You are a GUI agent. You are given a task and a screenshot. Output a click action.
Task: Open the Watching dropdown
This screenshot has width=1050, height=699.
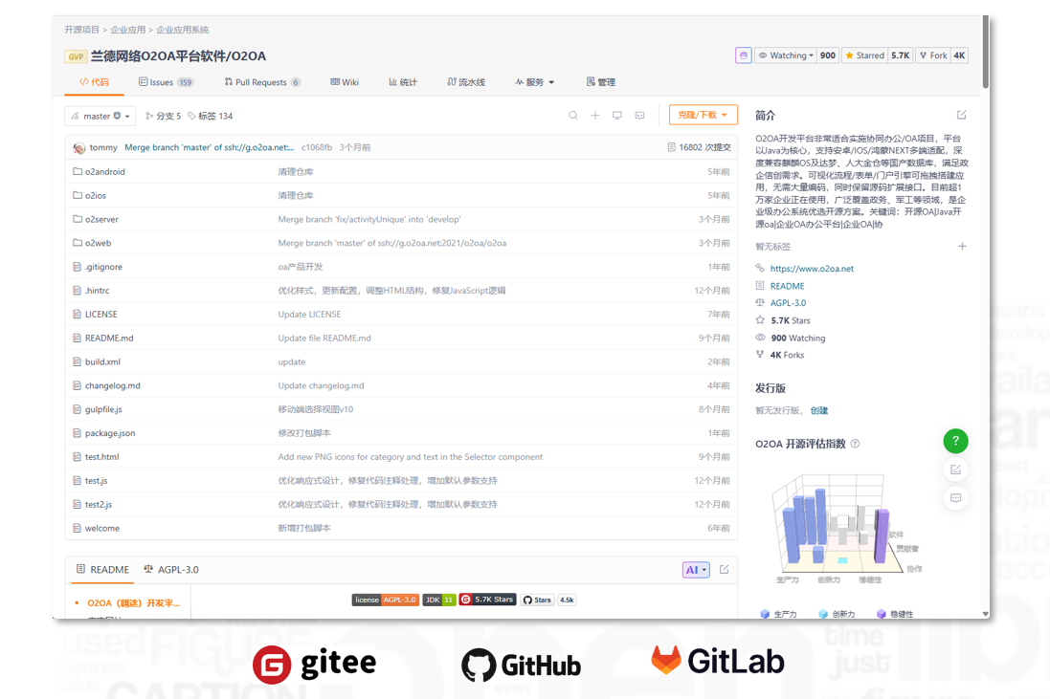[x=787, y=55]
